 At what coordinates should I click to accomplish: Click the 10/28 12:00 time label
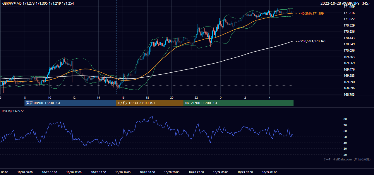[74, 172]
